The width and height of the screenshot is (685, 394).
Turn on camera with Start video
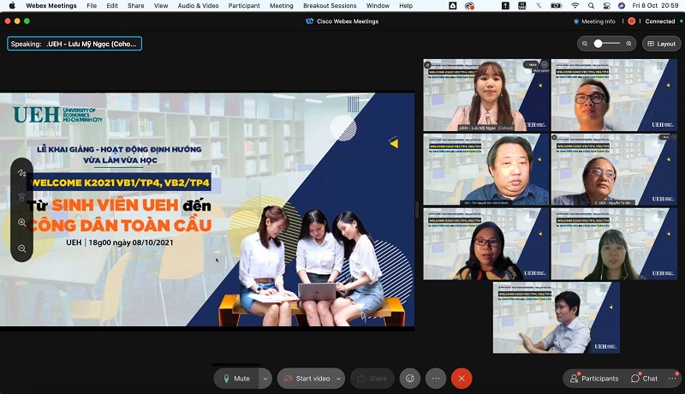click(307, 379)
